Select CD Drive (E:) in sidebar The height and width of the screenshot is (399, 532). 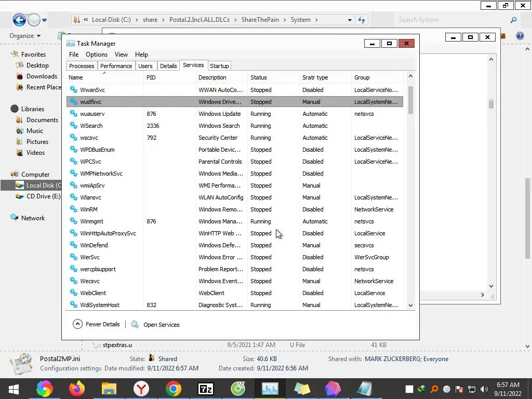click(44, 196)
